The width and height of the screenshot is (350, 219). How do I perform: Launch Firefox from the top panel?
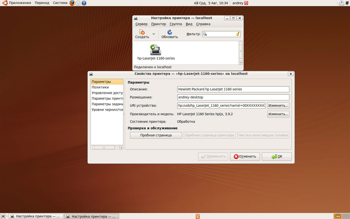click(x=72, y=3)
